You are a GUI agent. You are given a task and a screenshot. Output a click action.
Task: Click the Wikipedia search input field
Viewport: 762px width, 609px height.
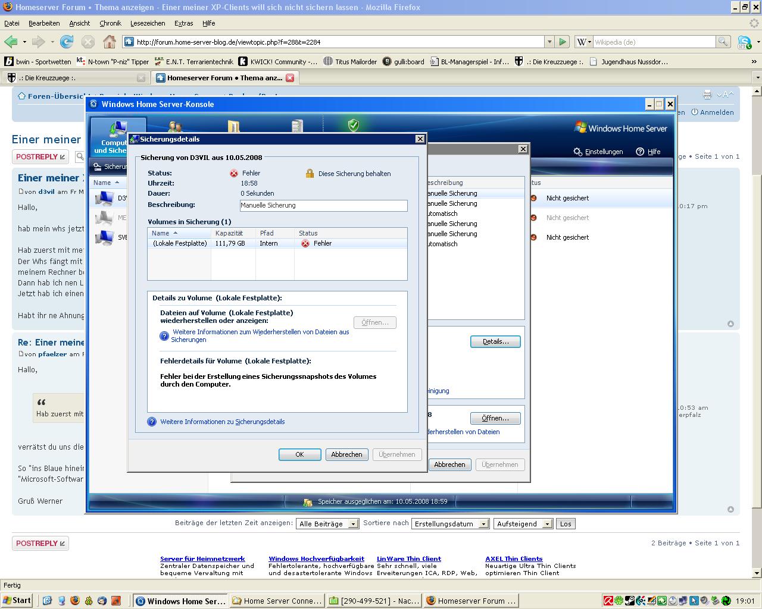click(654, 42)
